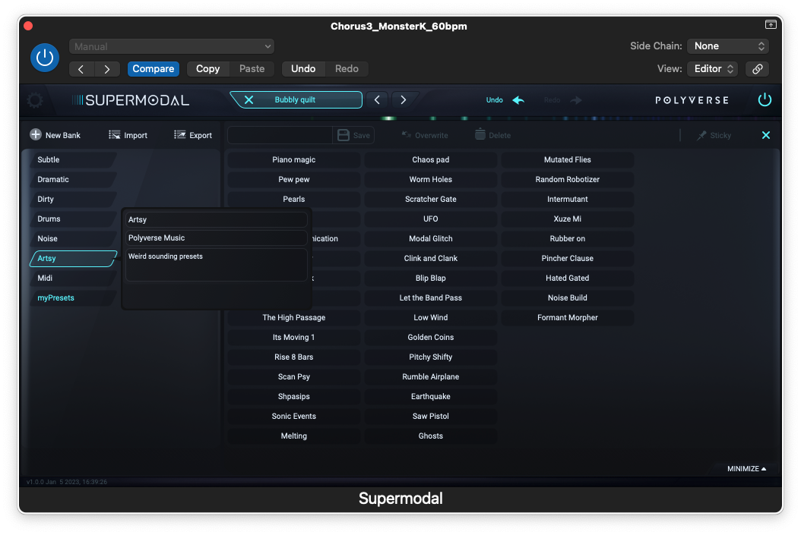Open the Supermodal settings gear
This screenshot has height=535, width=801.
35,100
